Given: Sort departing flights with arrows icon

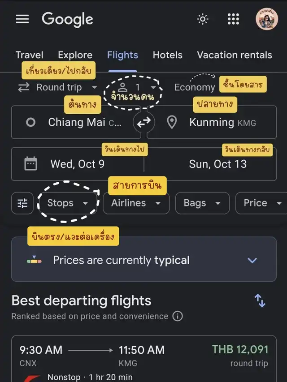Looking at the screenshot, I should tap(260, 300).
